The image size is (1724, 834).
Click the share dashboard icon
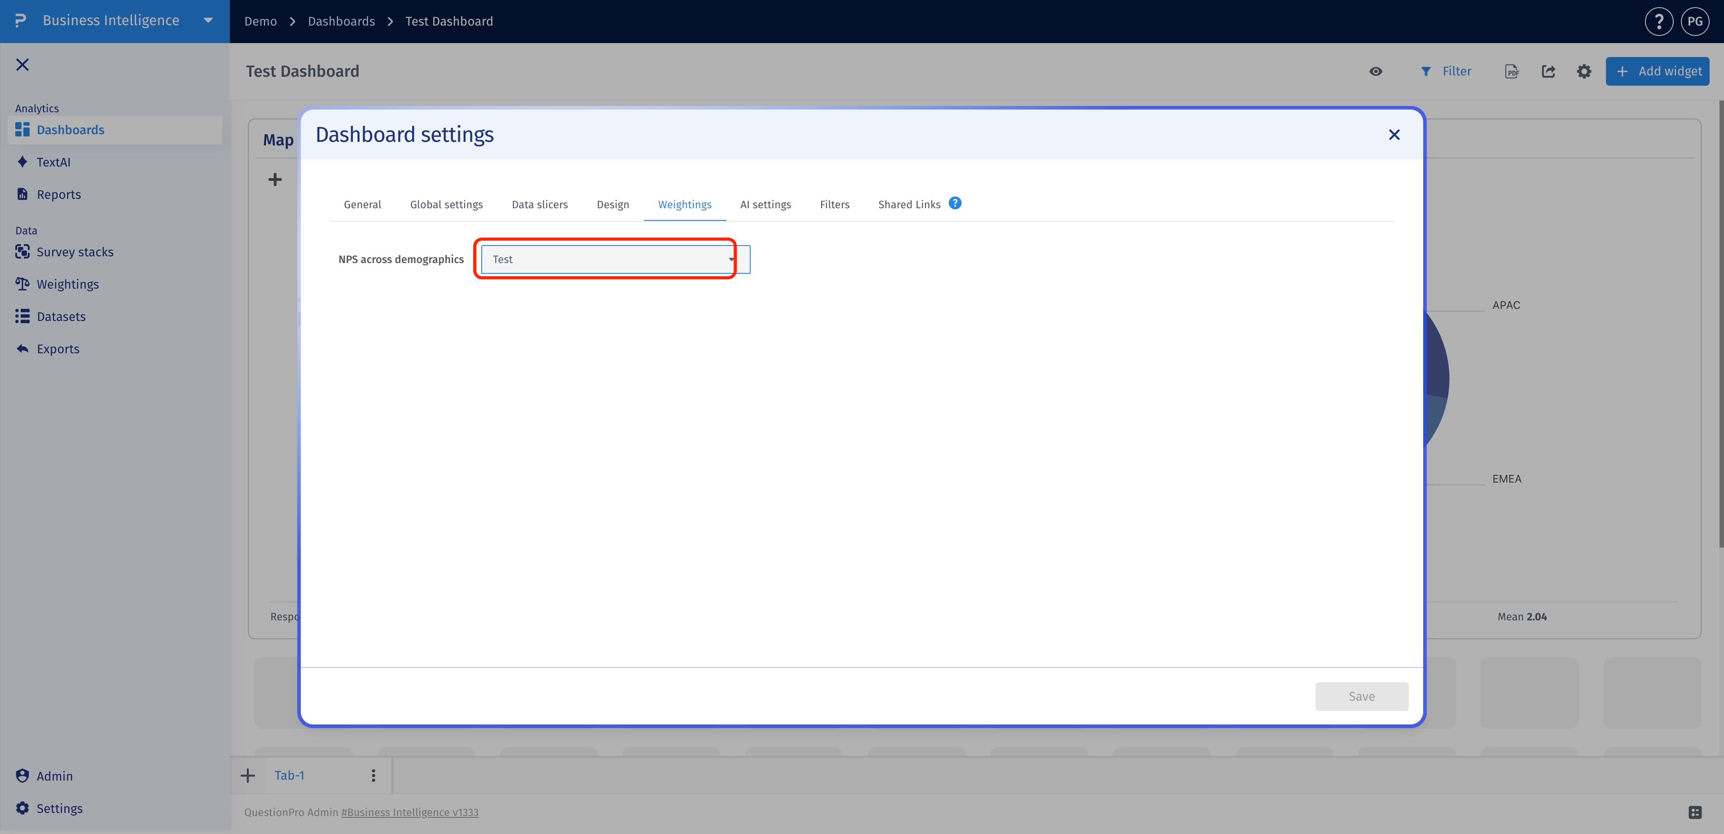[1548, 71]
